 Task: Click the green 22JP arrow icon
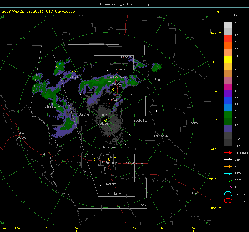click(x=228, y=180)
